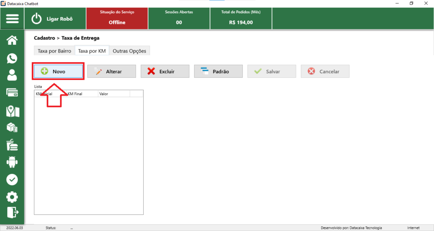Viewport: 434px width, 231px height.
Task: Click the checkmark circle sidebar icon
Action: coord(12,179)
